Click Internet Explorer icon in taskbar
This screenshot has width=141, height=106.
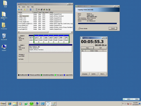[x=10, y=104]
